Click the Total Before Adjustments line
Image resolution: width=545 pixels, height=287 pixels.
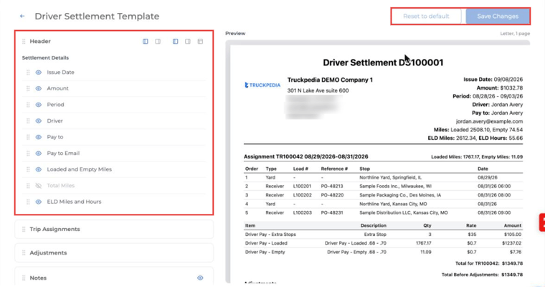[x=482, y=275]
